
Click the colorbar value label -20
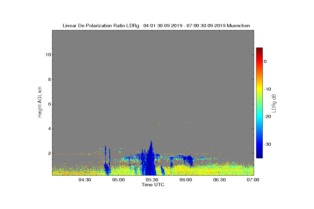pos(267,117)
